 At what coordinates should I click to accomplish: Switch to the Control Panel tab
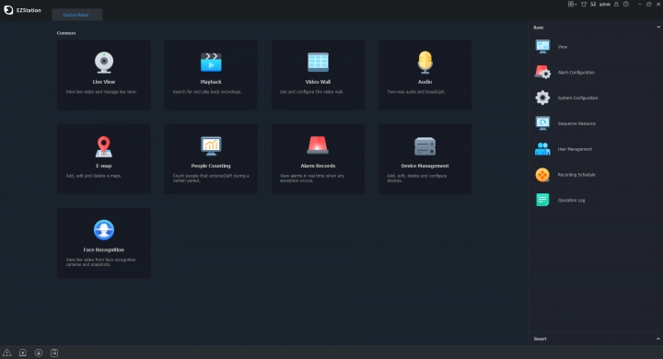tap(76, 15)
